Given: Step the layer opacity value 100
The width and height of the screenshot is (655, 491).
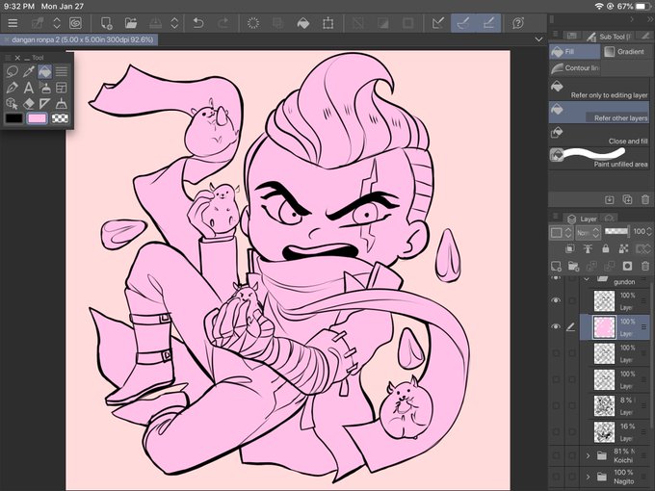Looking at the screenshot, I should tap(648, 231).
